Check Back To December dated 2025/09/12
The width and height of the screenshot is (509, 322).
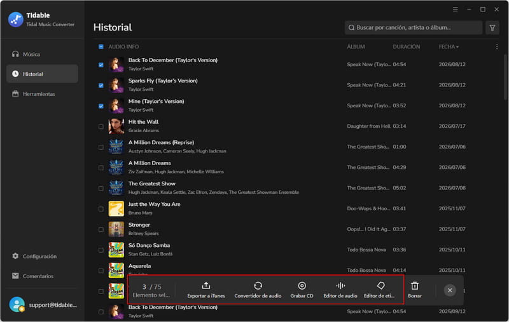click(x=101, y=312)
